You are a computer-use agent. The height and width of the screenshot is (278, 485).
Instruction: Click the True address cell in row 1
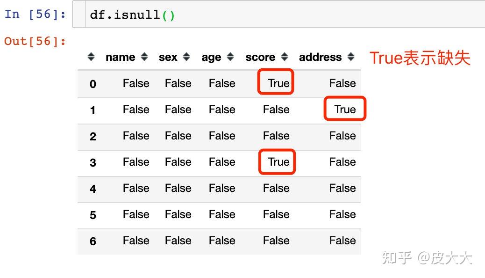coord(345,110)
